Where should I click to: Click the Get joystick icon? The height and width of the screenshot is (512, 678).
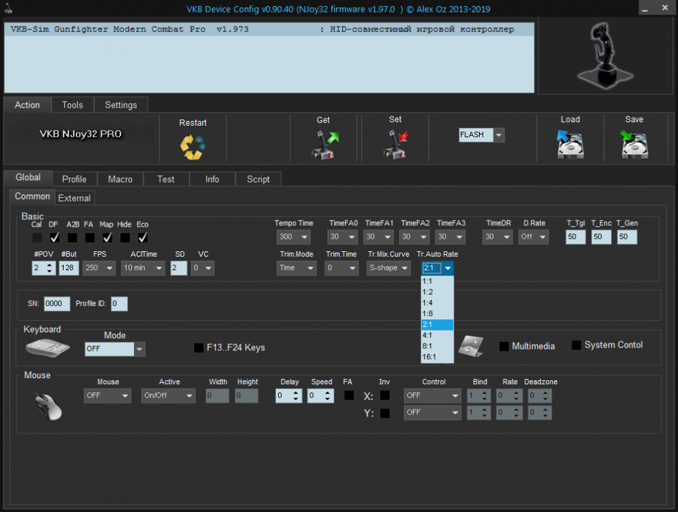coord(324,144)
